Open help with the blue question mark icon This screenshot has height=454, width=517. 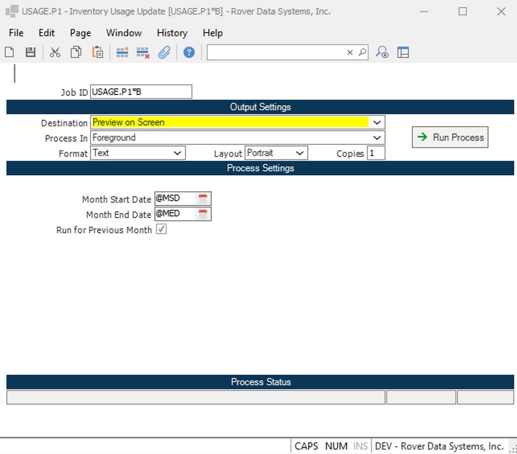pyautogui.click(x=189, y=52)
